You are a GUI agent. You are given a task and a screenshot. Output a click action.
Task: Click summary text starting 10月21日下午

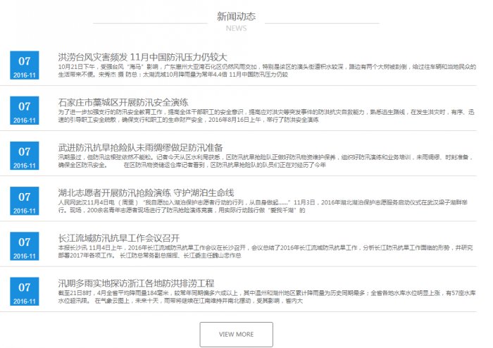[x=266, y=70]
